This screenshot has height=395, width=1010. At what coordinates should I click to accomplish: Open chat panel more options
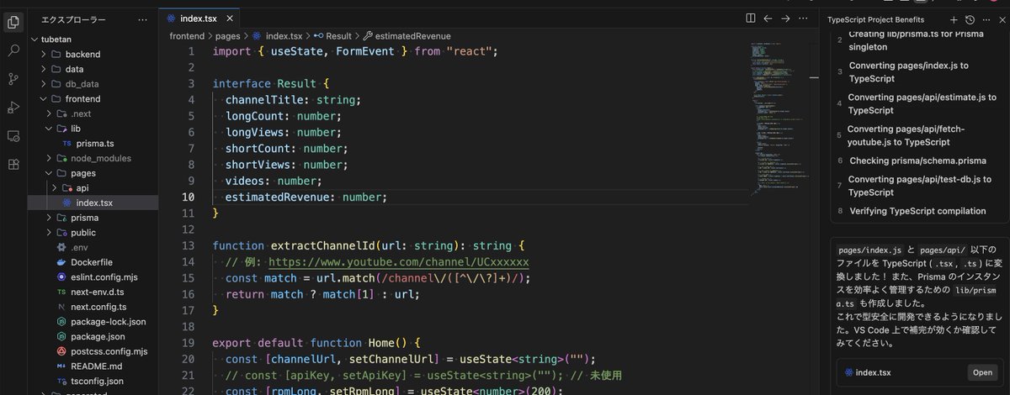tap(986, 18)
